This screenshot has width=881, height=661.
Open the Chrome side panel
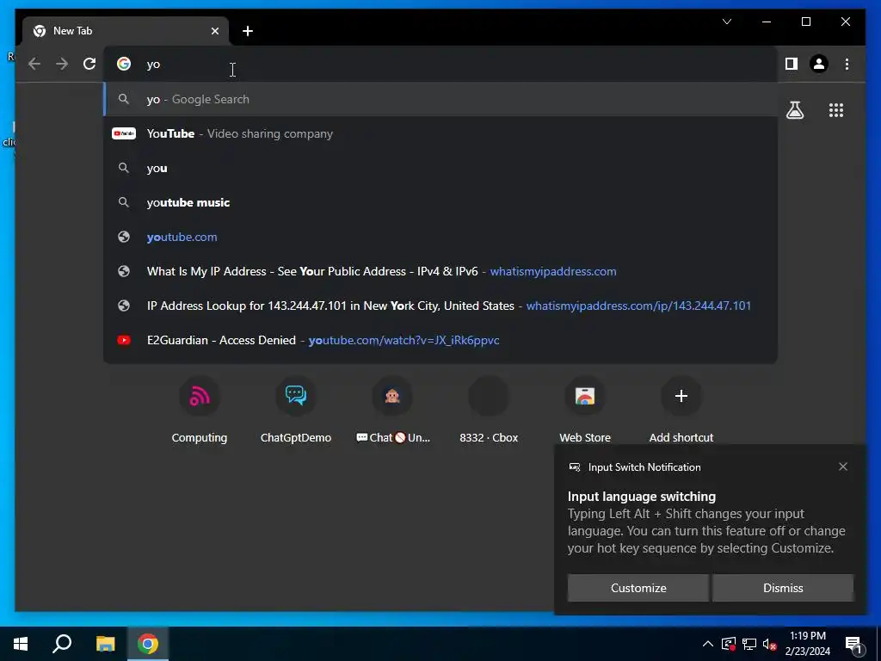point(792,64)
